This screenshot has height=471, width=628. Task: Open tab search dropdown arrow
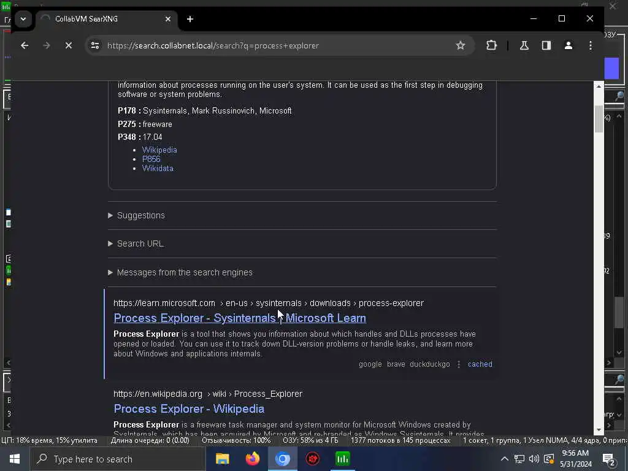[23, 19]
